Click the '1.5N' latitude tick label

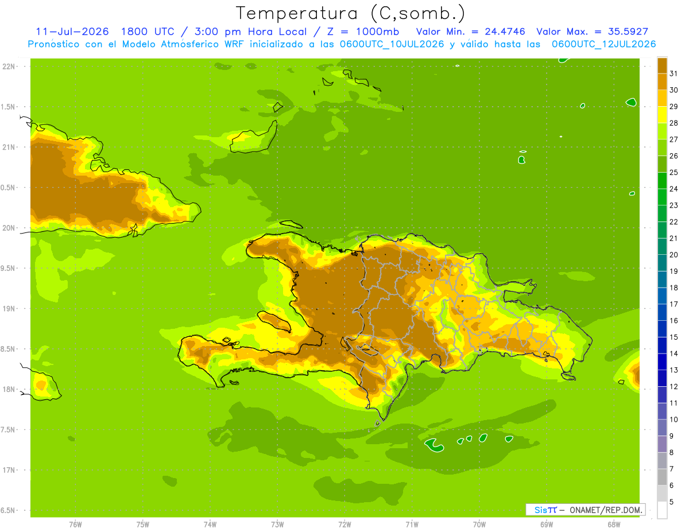tap(9, 107)
